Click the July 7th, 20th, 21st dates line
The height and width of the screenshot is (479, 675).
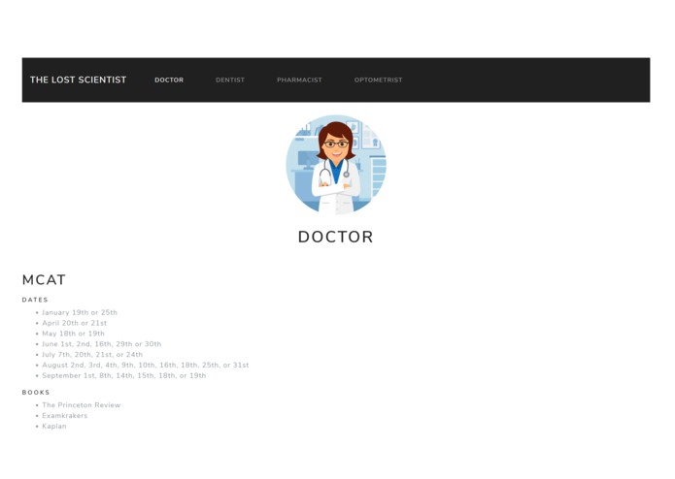point(92,355)
